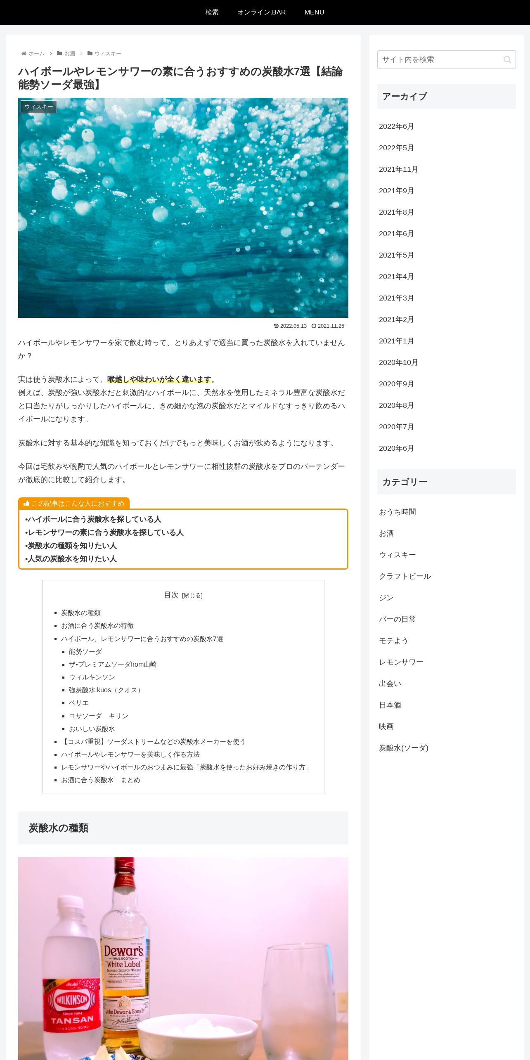Jump to 強炭酸水 kuos section
This screenshot has width=530, height=1060.
[x=106, y=690]
